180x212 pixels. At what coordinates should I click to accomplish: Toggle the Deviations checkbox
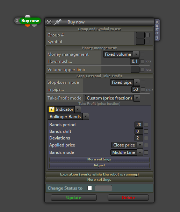[146, 138]
